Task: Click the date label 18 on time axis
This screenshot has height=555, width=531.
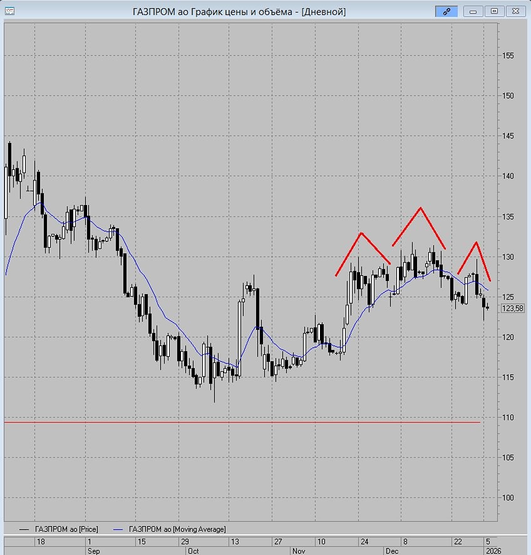Action: 41,542
